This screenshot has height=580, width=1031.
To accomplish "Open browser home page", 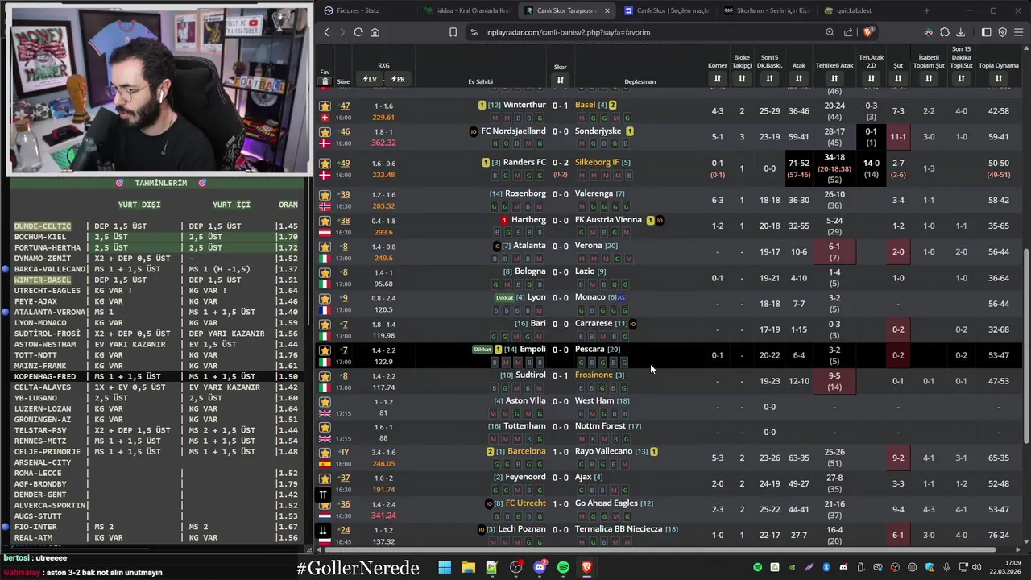I will (x=375, y=32).
